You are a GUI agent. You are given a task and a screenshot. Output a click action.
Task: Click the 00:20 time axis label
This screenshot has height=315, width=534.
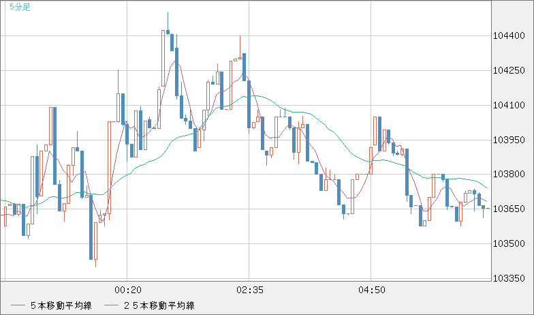[128, 290]
